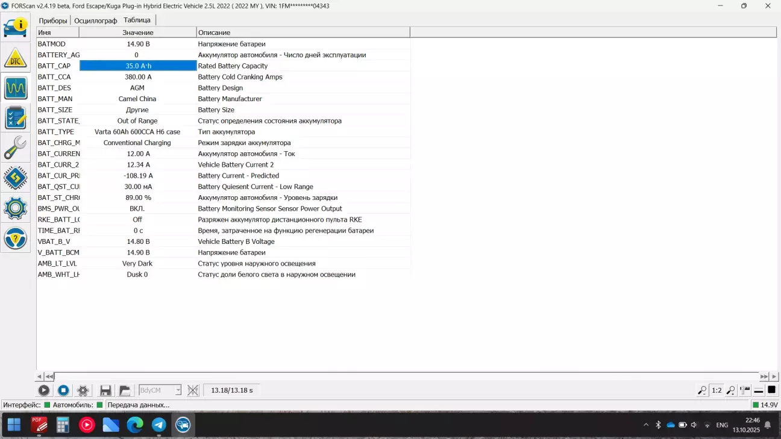781x439 pixels.
Task: Stop data logging with stop button
Action: point(63,390)
